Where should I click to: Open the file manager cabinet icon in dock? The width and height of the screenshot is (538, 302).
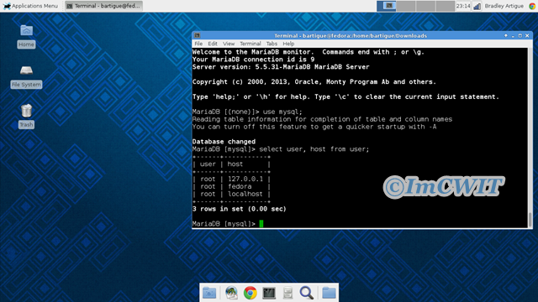[x=287, y=293]
